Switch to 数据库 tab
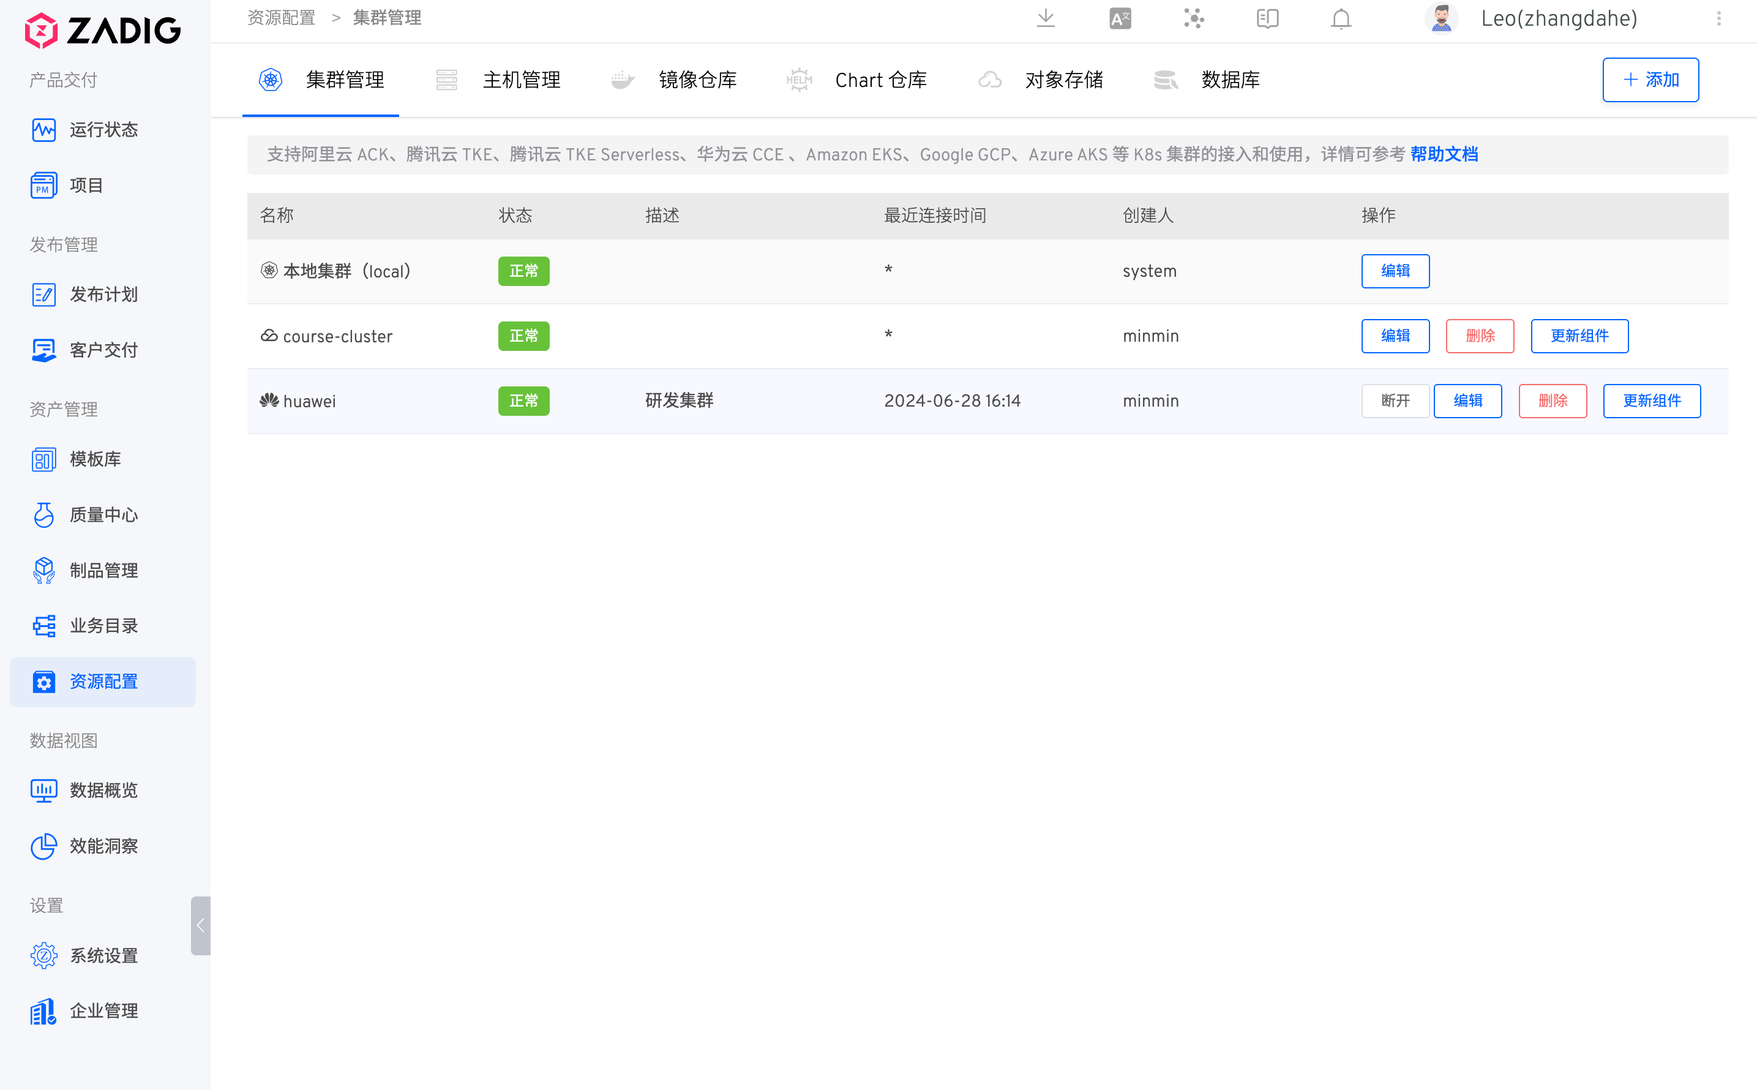This screenshot has height=1090, width=1757. pyautogui.click(x=1207, y=80)
